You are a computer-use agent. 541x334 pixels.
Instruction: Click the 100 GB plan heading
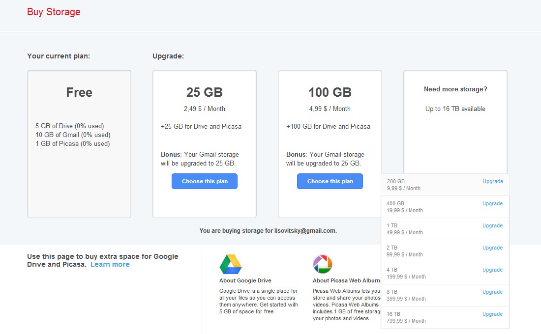pyautogui.click(x=330, y=92)
